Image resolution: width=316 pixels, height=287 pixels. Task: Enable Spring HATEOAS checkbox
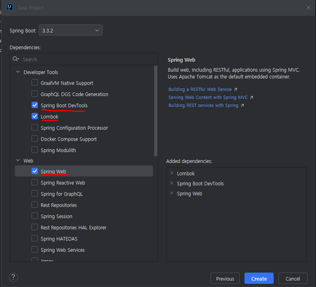coord(35,238)
